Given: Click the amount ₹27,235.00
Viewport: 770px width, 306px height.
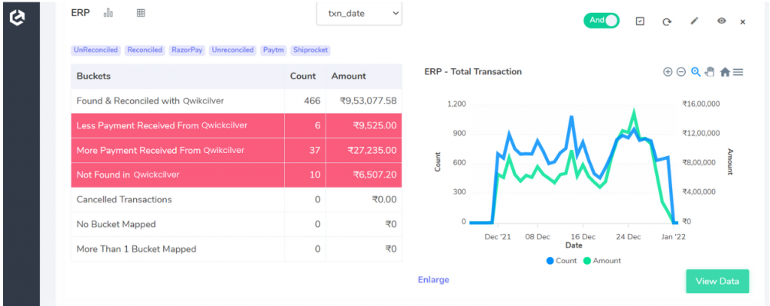Looking at the screenshot, I should coord(372,150).
